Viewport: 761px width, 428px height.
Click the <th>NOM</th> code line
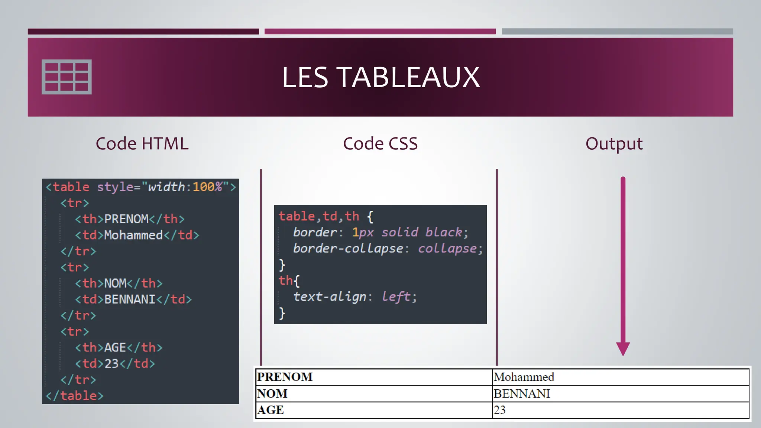pos(119,283)
